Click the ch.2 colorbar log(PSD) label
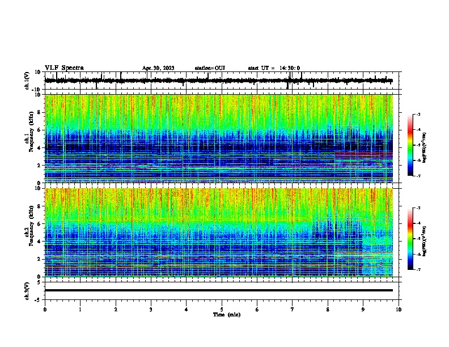This screenshot has height=347, width=449. click(424, 241)
